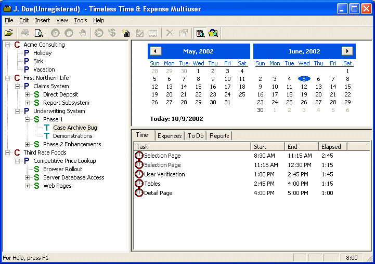This screenshot has height=264, width=375.
Task: Switch to the Reports tab
Action: click(x=219, y=136)
